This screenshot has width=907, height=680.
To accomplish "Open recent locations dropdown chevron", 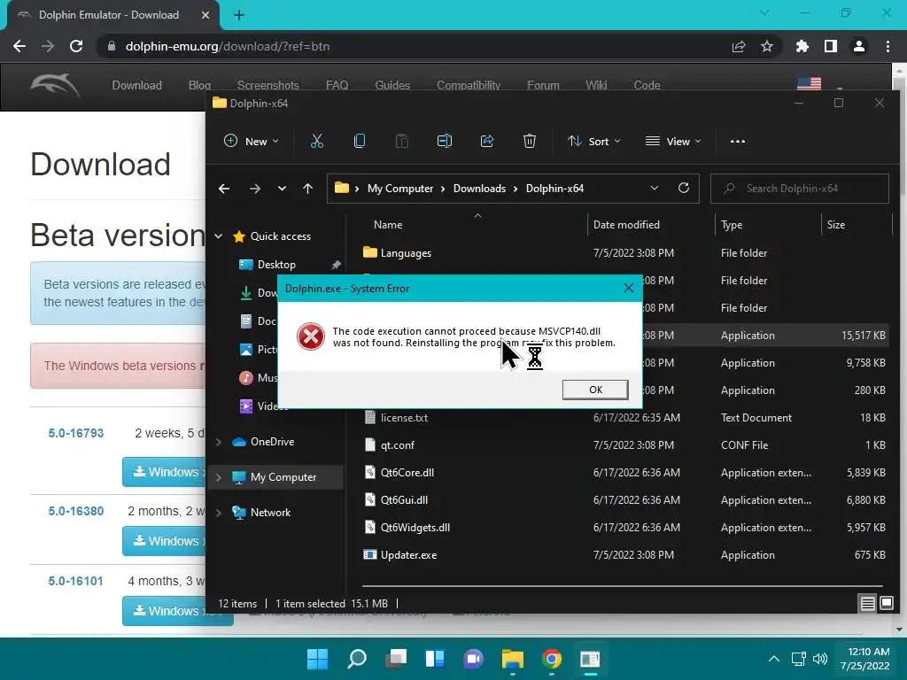I will coord(282,189).
